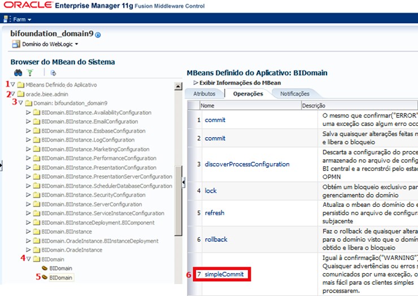Click the green filter funnel icon
This screenshot has height=296, width=418.
[30, 72]
